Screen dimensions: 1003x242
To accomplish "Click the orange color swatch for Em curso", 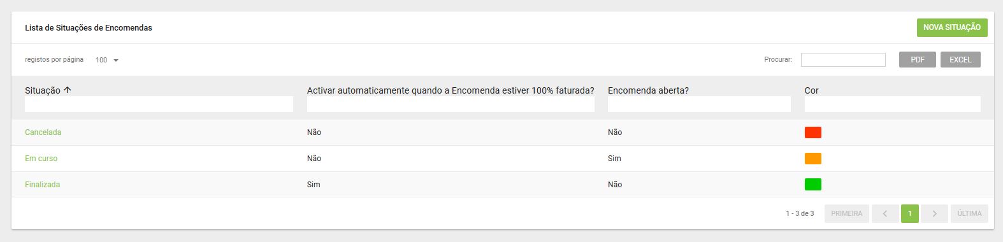I will (813, 159).
